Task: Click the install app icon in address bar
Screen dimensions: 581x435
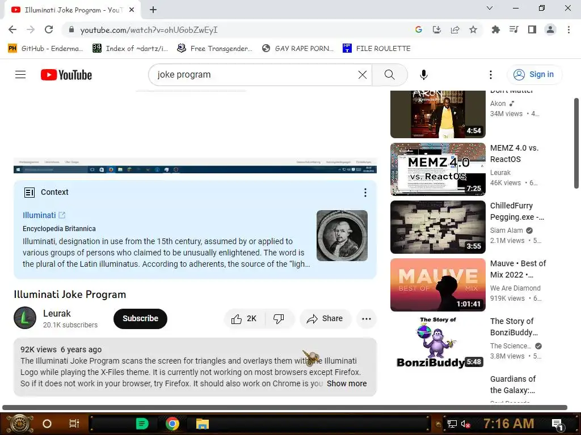Action: tap(437, 29)
